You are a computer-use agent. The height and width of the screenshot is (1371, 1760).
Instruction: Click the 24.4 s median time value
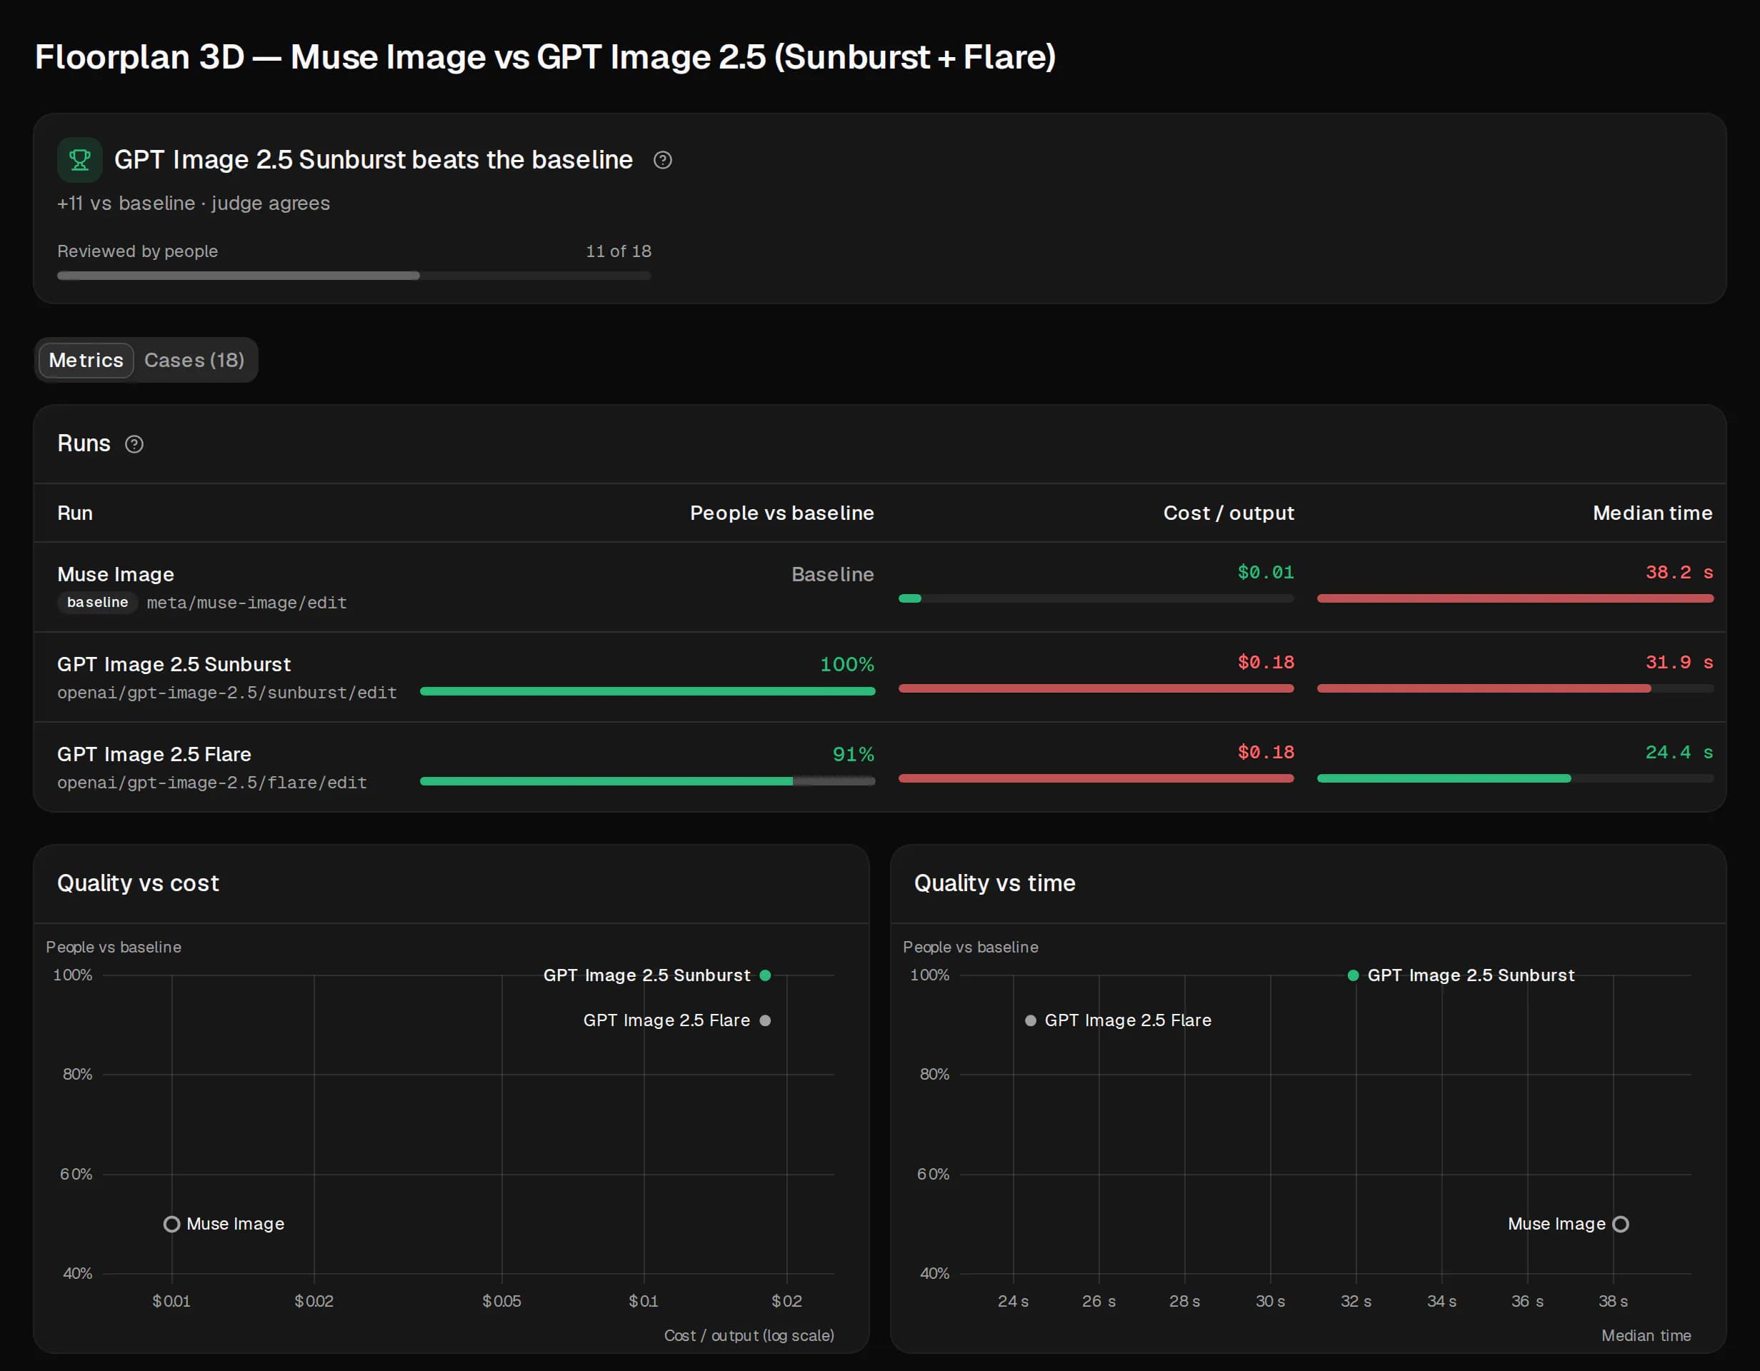1679,753
